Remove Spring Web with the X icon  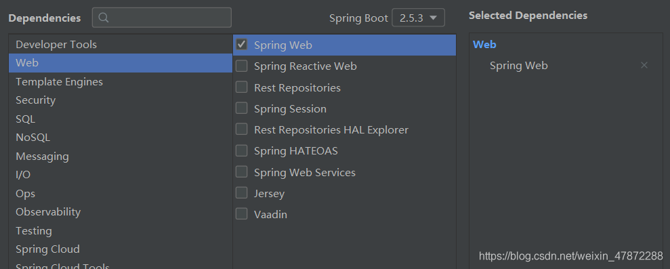644,66
